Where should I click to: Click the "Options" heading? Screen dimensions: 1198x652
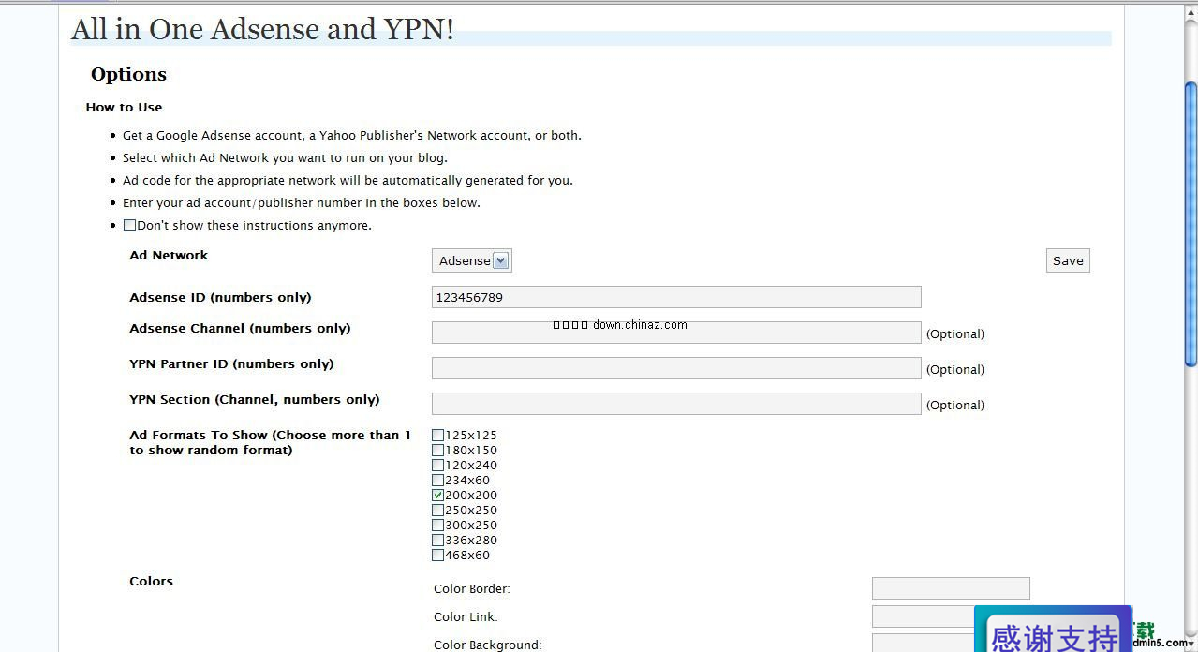[128, 74]
